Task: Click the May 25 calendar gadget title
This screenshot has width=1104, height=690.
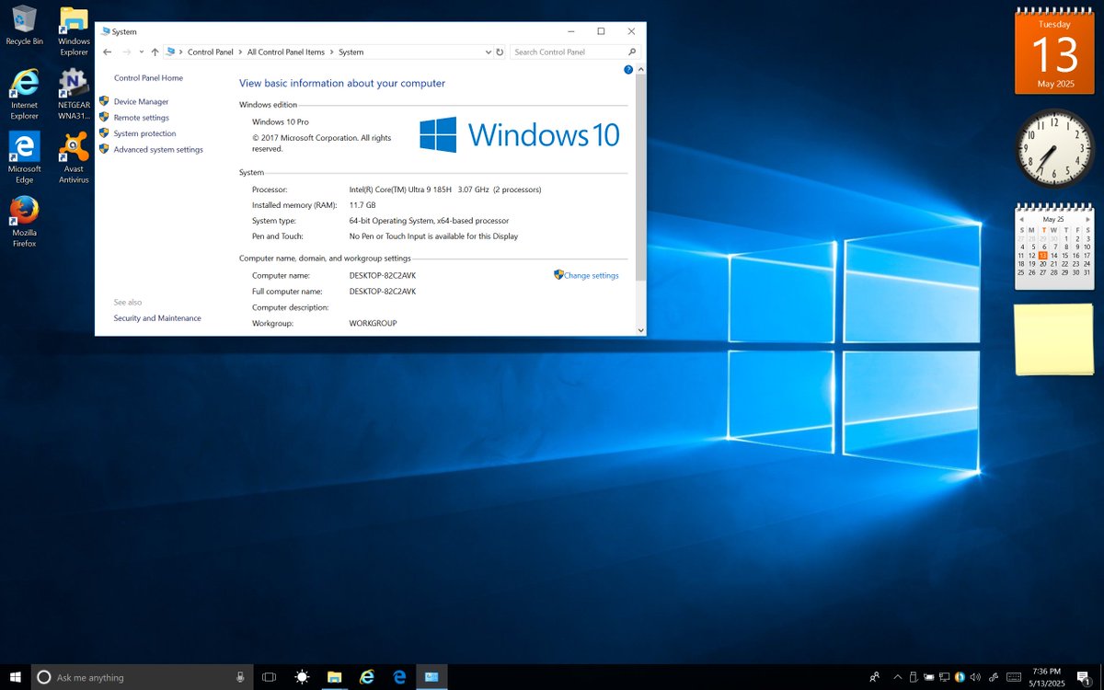Action: pos(1053,220)
